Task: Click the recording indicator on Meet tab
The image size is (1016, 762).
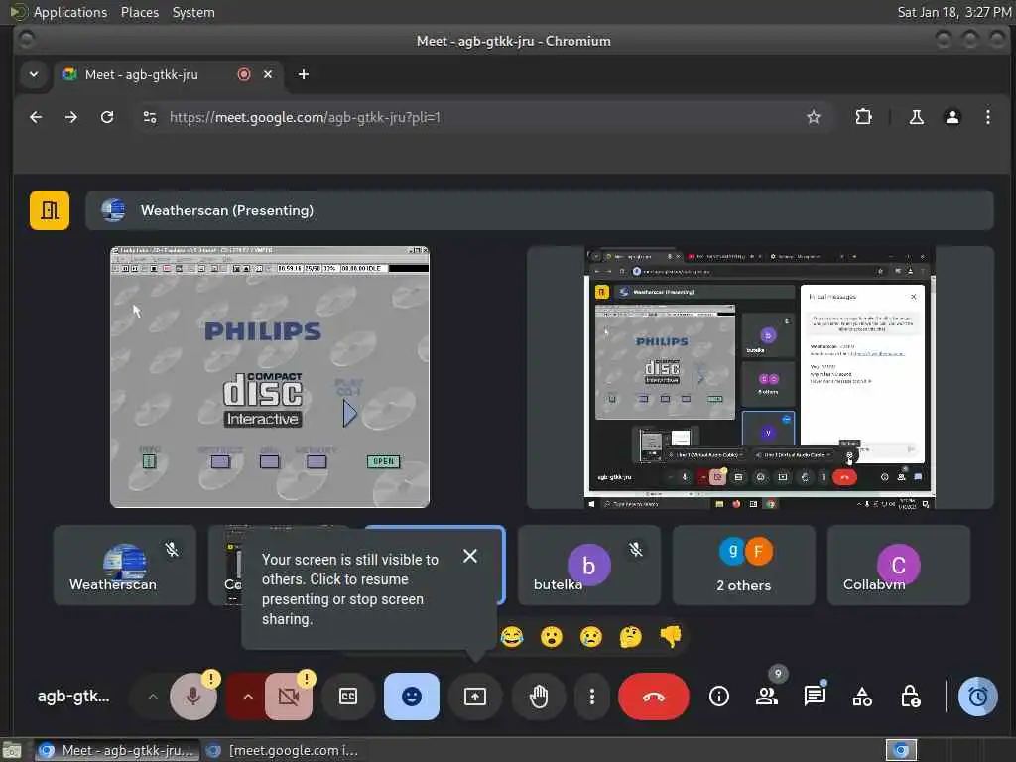Action: click(244, 74)
